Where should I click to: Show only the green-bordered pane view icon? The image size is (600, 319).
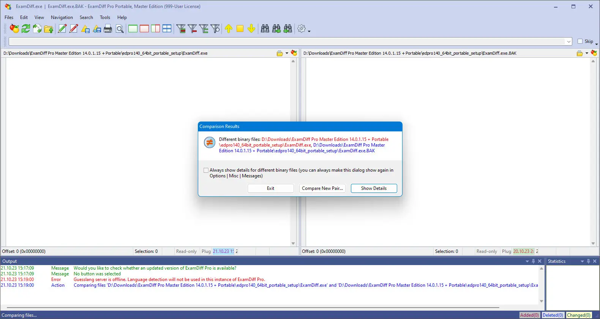pos(133,28)
